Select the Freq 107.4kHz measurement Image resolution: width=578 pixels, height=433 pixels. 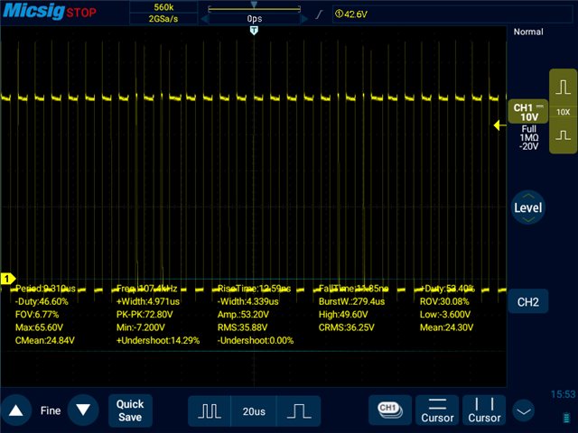[146, 289]
